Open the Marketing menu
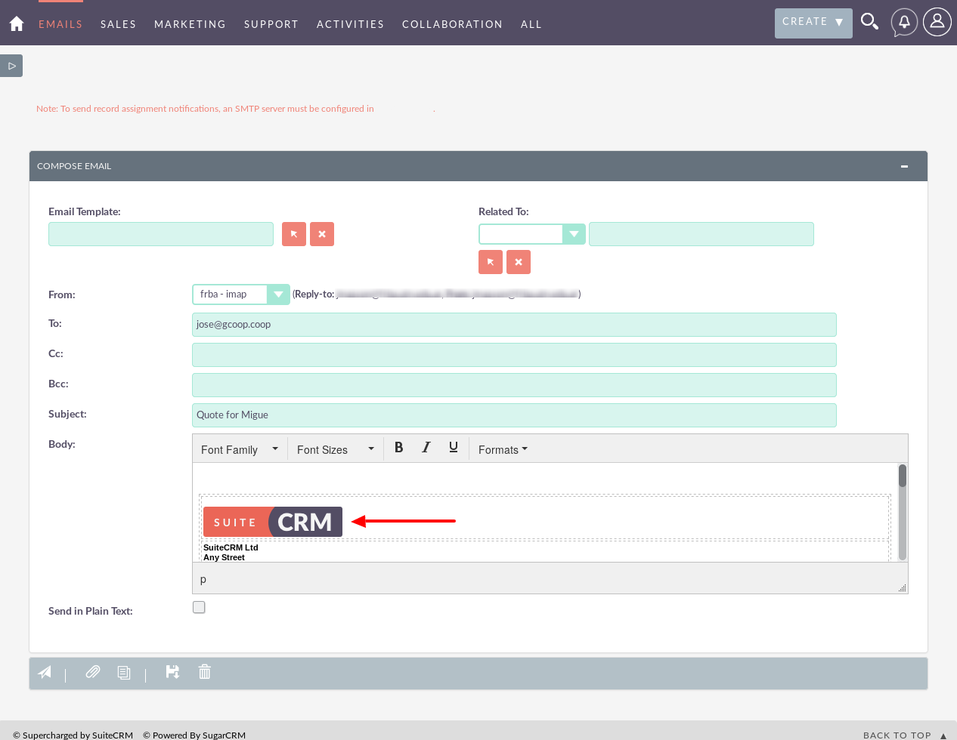 coord(190,24)
